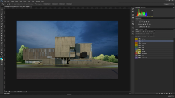The height and width of the screenshot is (98, 175).
Task: Select the Horizontal Type tool
Action: pyautogui.click(x=2, y=45)
